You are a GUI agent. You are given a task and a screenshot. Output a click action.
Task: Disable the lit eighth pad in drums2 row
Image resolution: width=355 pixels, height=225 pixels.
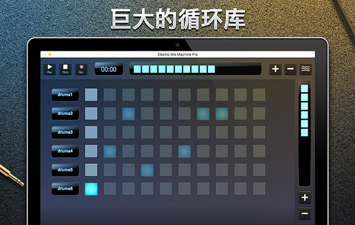[222, 114]
